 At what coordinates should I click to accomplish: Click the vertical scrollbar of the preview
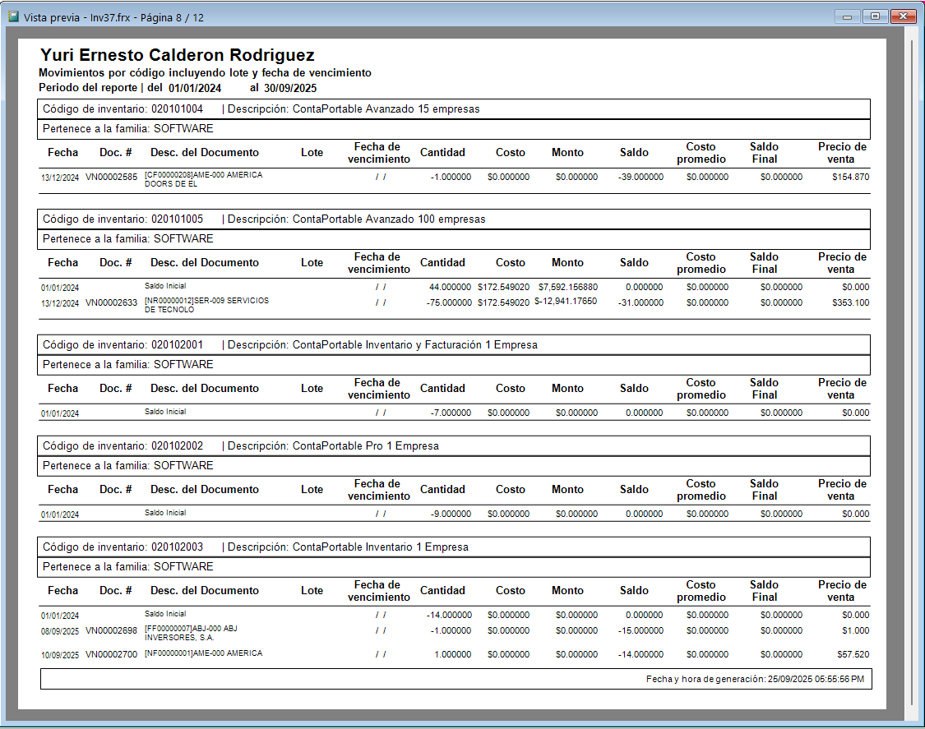click(x=910, y=374)
